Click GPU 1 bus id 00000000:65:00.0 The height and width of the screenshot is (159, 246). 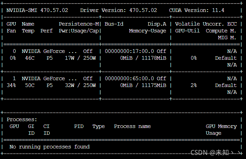(x=129, y=78)
